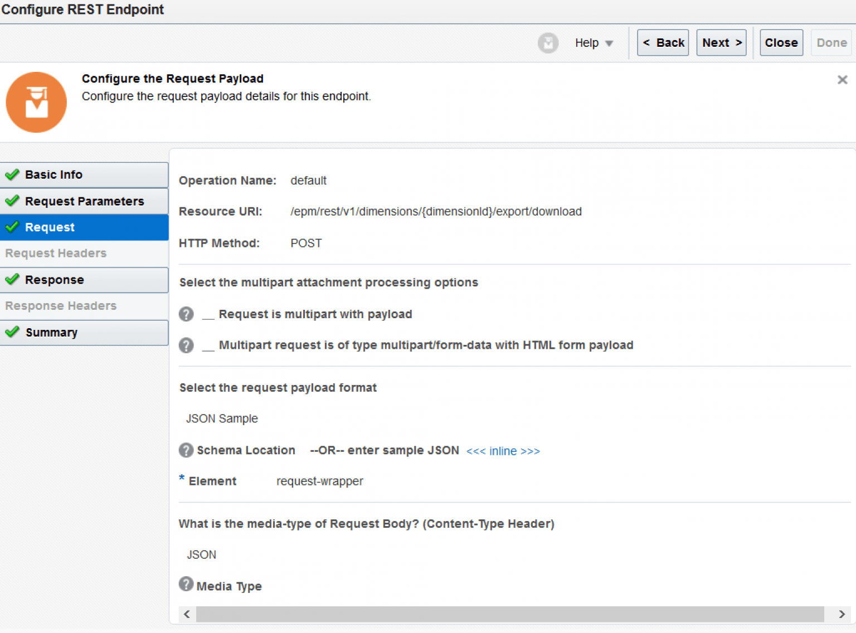Click the right arrow of the horizontal scrollbar

pos(841,614)
